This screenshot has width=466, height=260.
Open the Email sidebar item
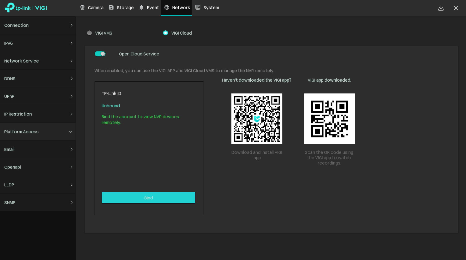click(38, 149)
